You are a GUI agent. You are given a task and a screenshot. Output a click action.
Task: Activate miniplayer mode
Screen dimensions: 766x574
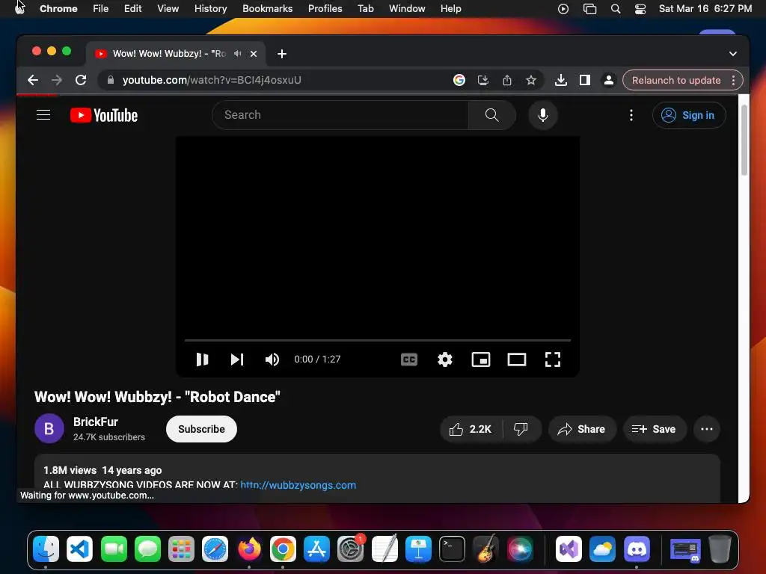481,359
